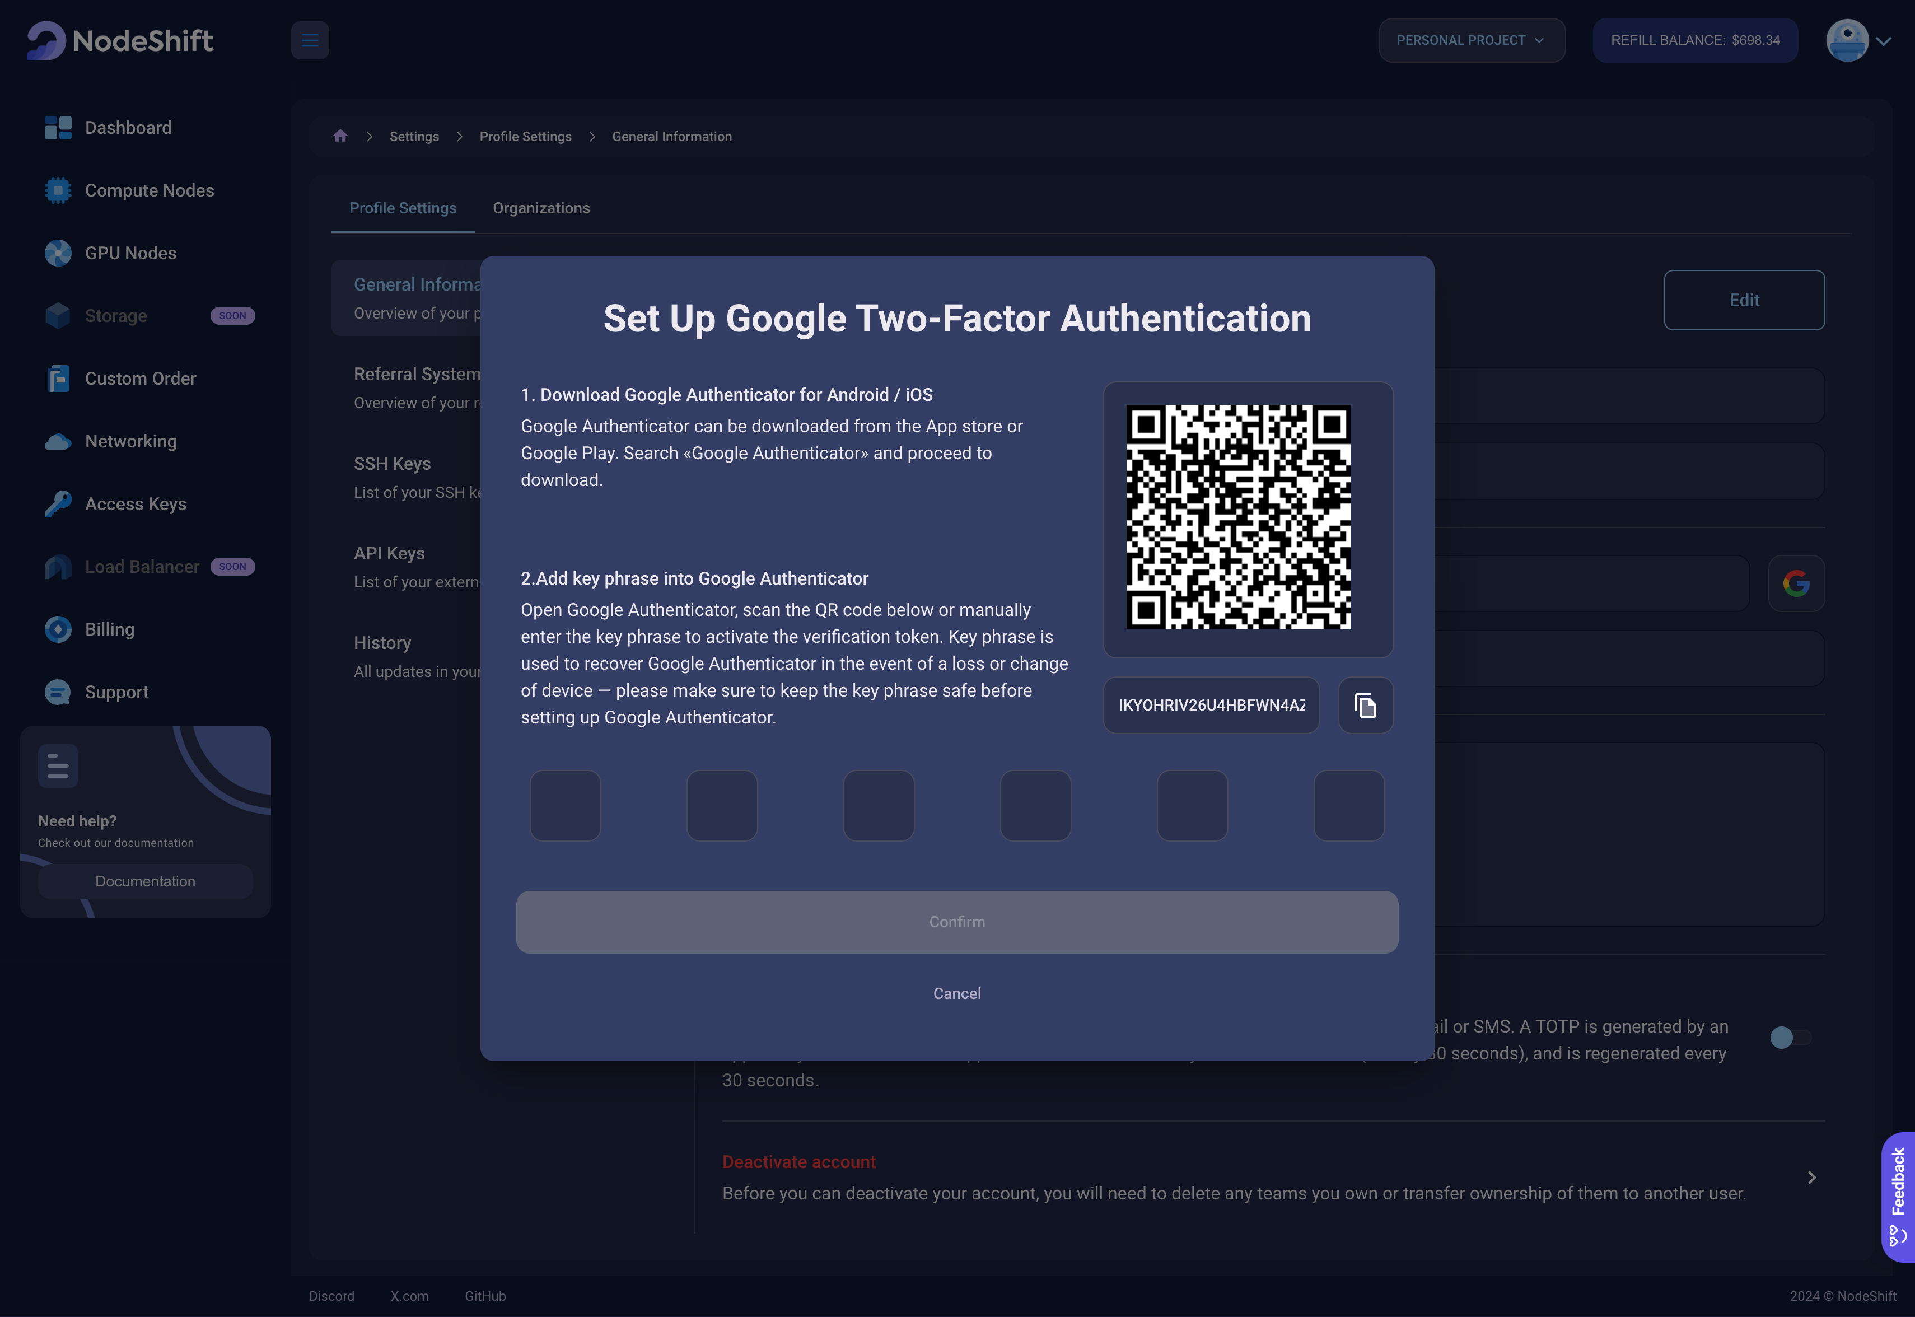Click General Information in the breadcrumb
The width and height of the screenshot is (1915, 1317).
click(671, 136)
